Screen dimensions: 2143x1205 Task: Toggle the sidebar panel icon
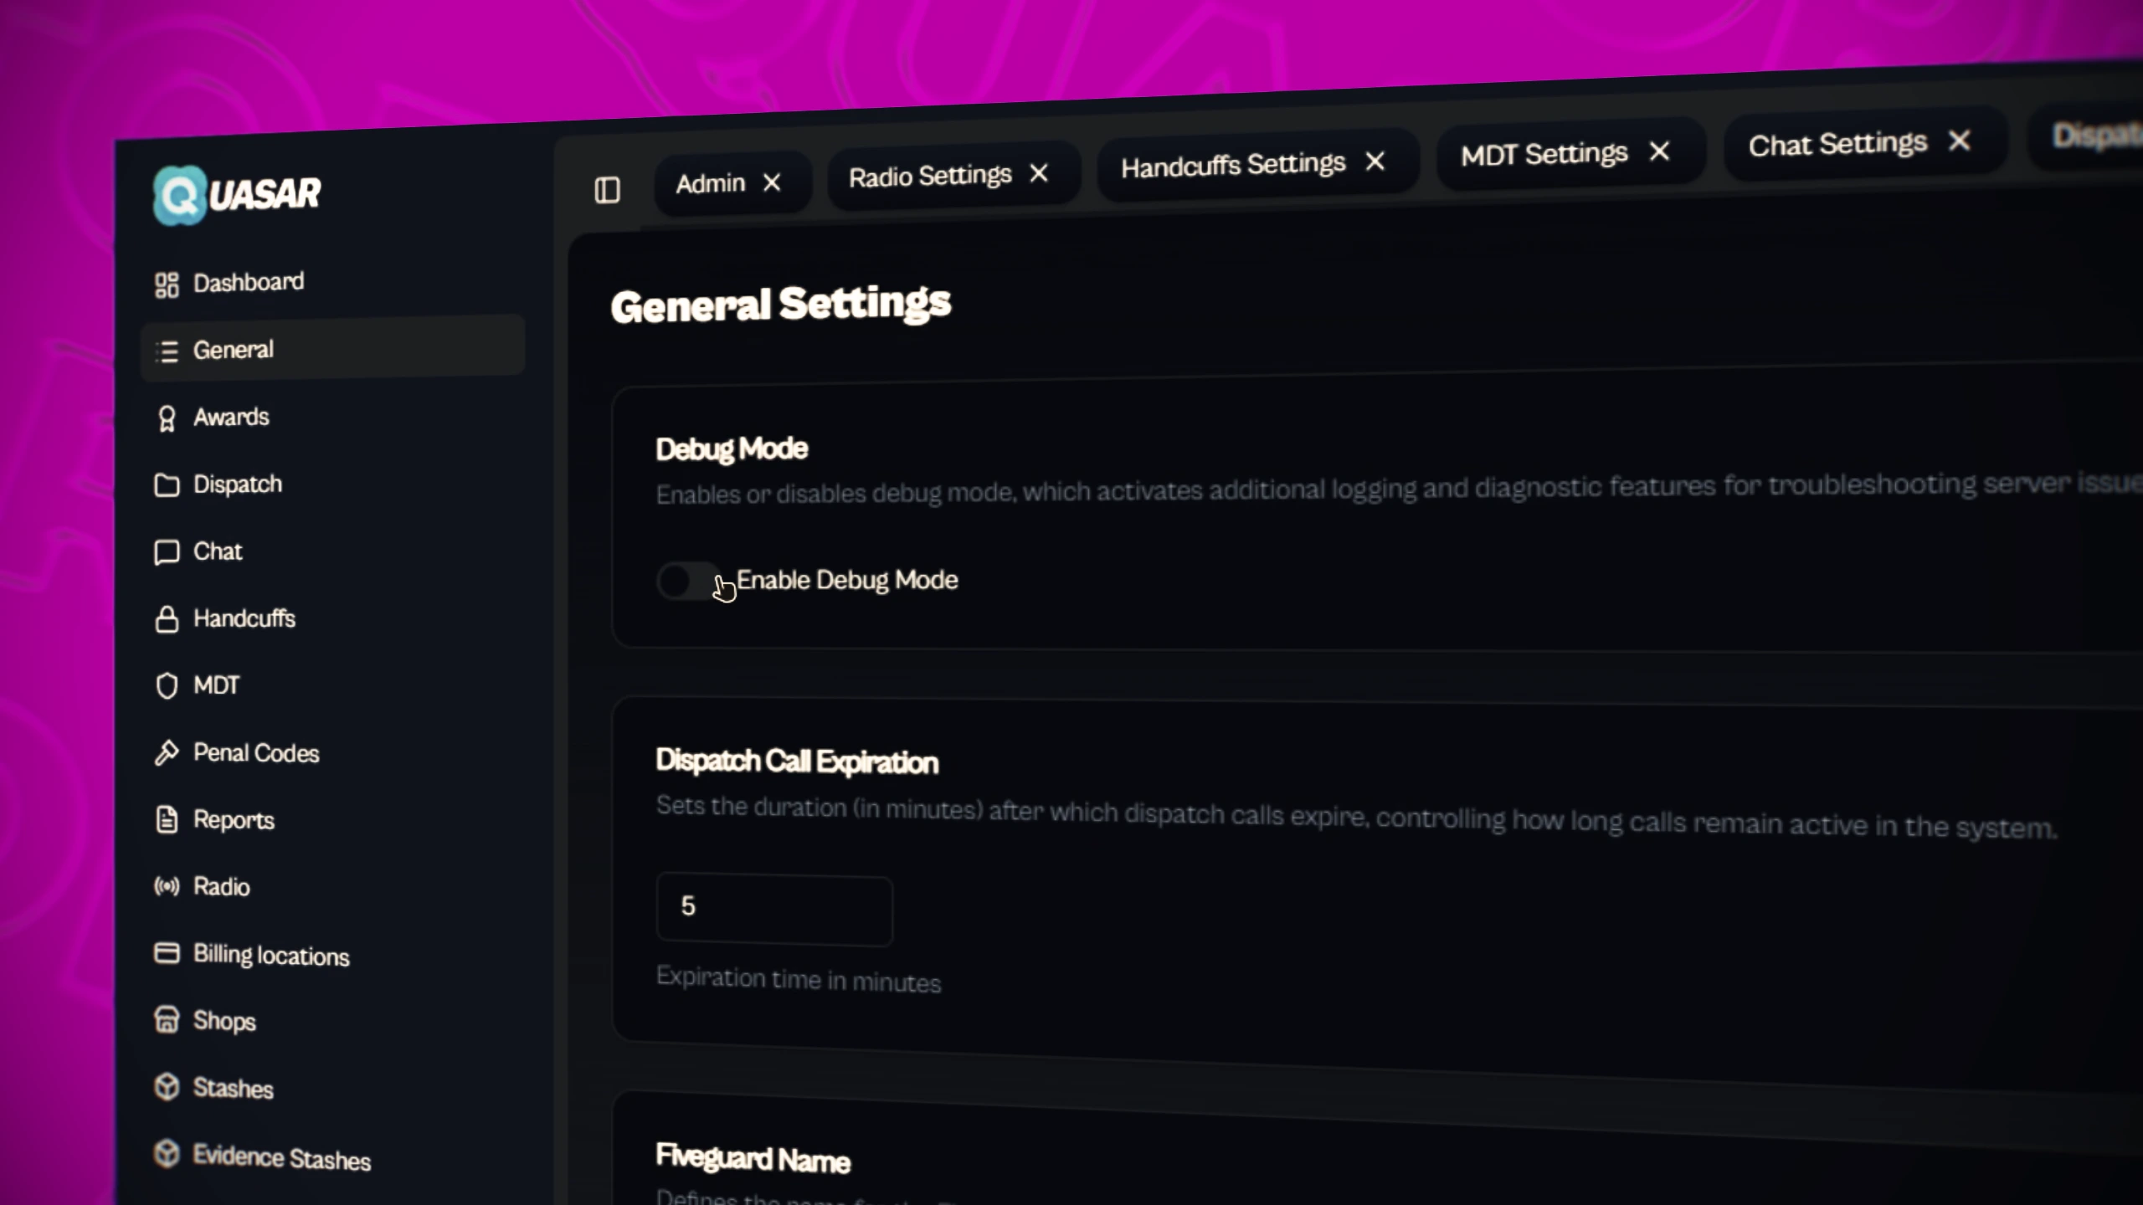point(607,190)
